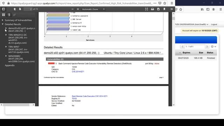224x126 pixels.
Task: Open the PDF viewer tools chevron
Action: tap(171, 9)
